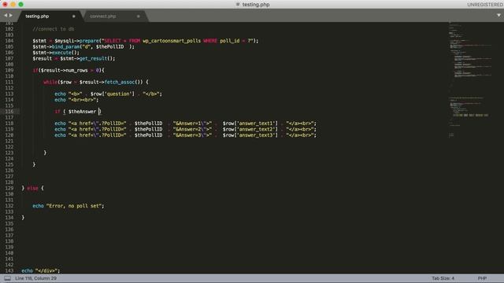Go to previous tab with left arrow
The image size is (504, 283).
pos(6,15)
